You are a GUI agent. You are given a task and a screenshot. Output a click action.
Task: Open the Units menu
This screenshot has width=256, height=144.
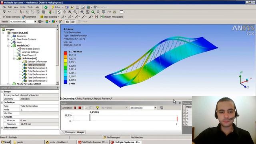point(23,7)
